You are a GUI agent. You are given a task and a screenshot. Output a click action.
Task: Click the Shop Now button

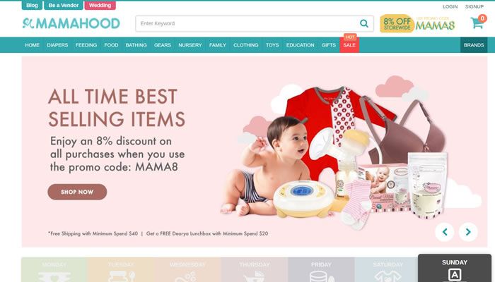[x=77, y=192]
